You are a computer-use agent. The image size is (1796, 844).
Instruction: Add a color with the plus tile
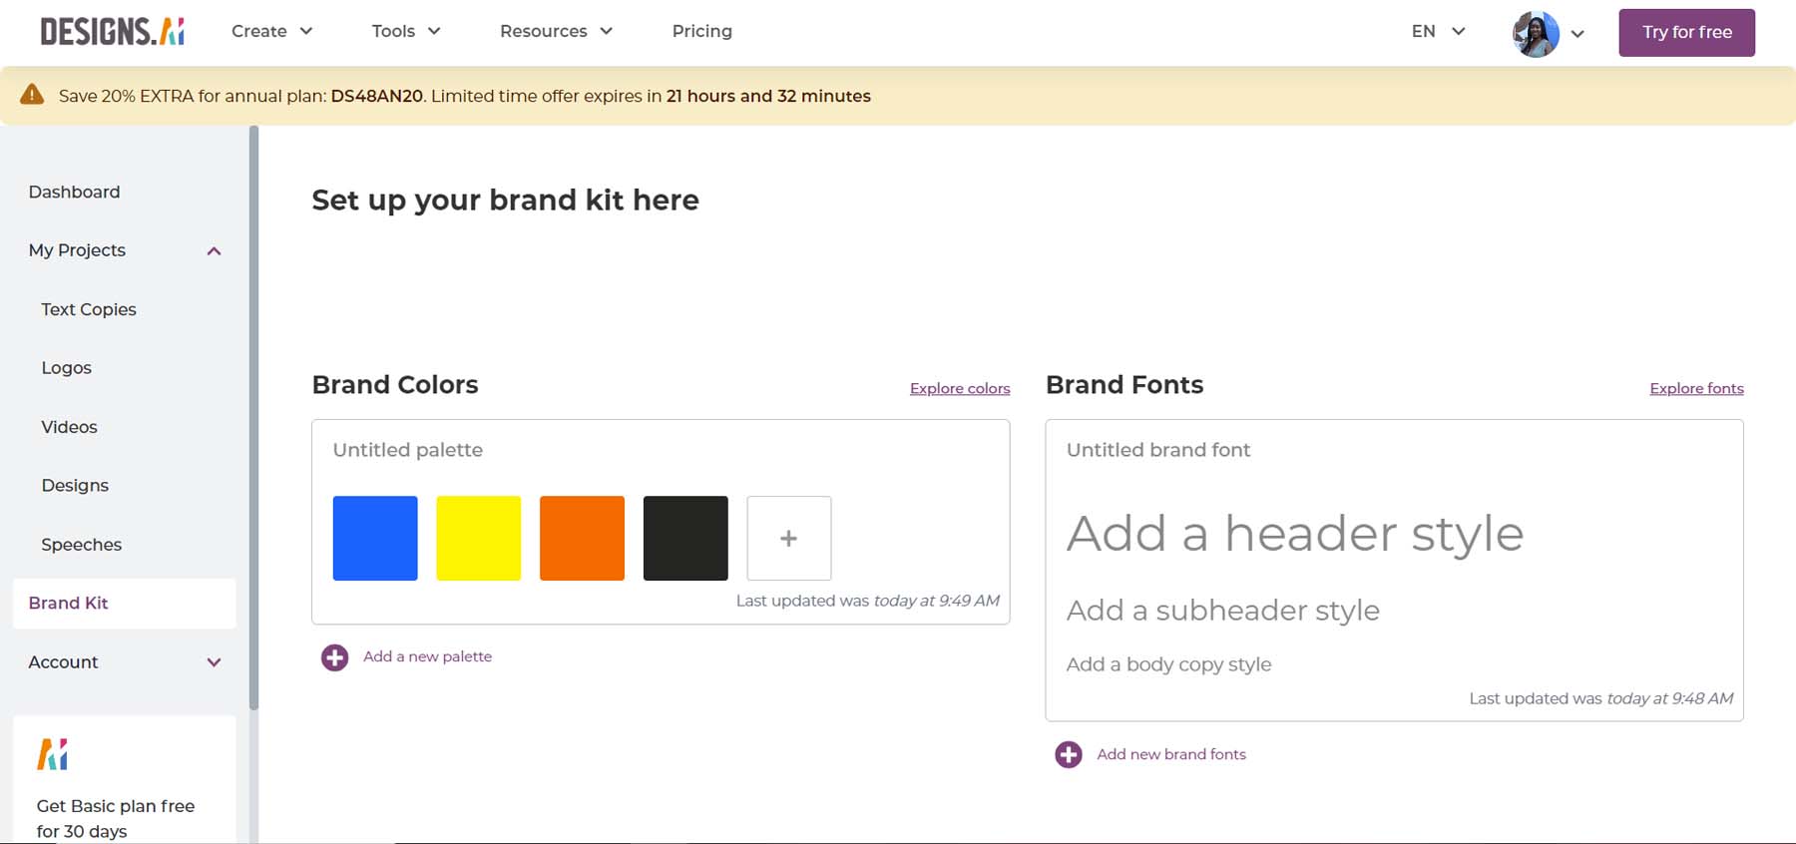(788, 539)
